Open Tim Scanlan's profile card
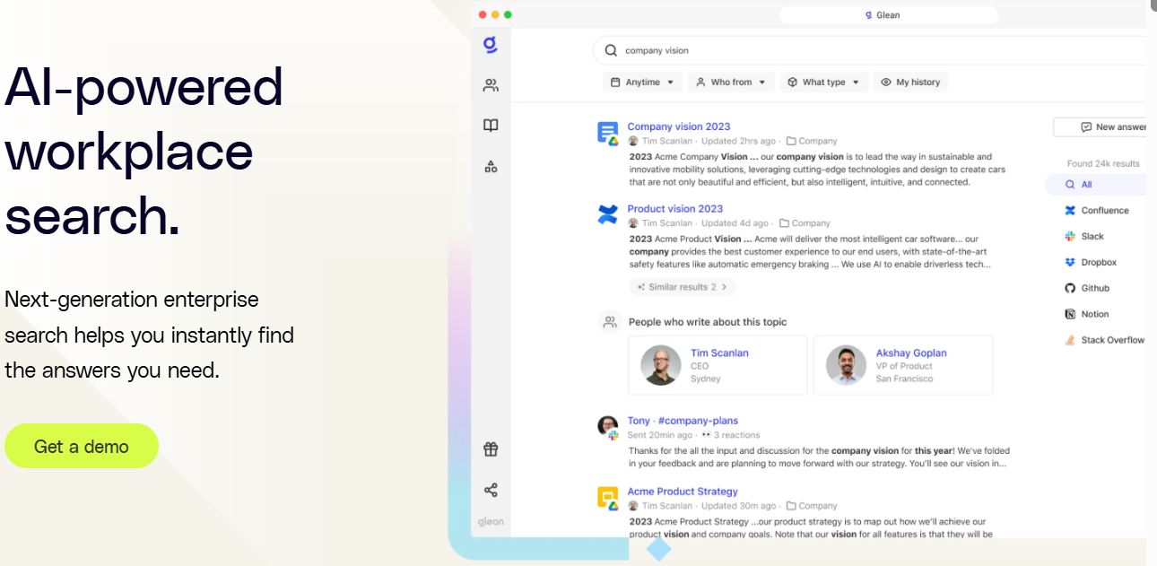Screen dimensions: 1157x566 pos(718,365)
